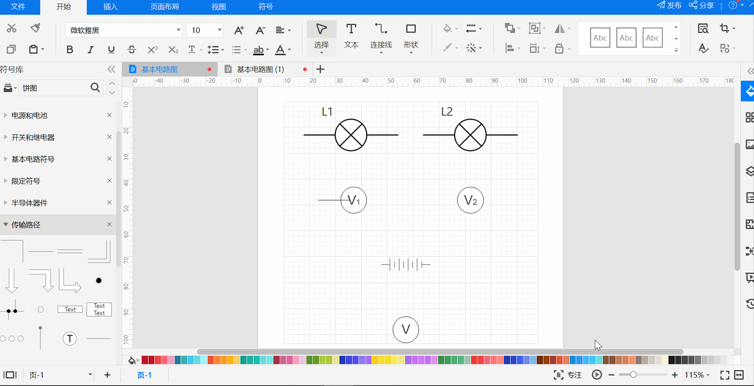Switch to the 符号 ribbon tab

(x=265, y=7)
